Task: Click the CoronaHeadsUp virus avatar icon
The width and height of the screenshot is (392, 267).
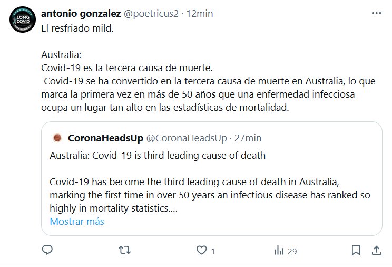Action: tap(57, 138)
